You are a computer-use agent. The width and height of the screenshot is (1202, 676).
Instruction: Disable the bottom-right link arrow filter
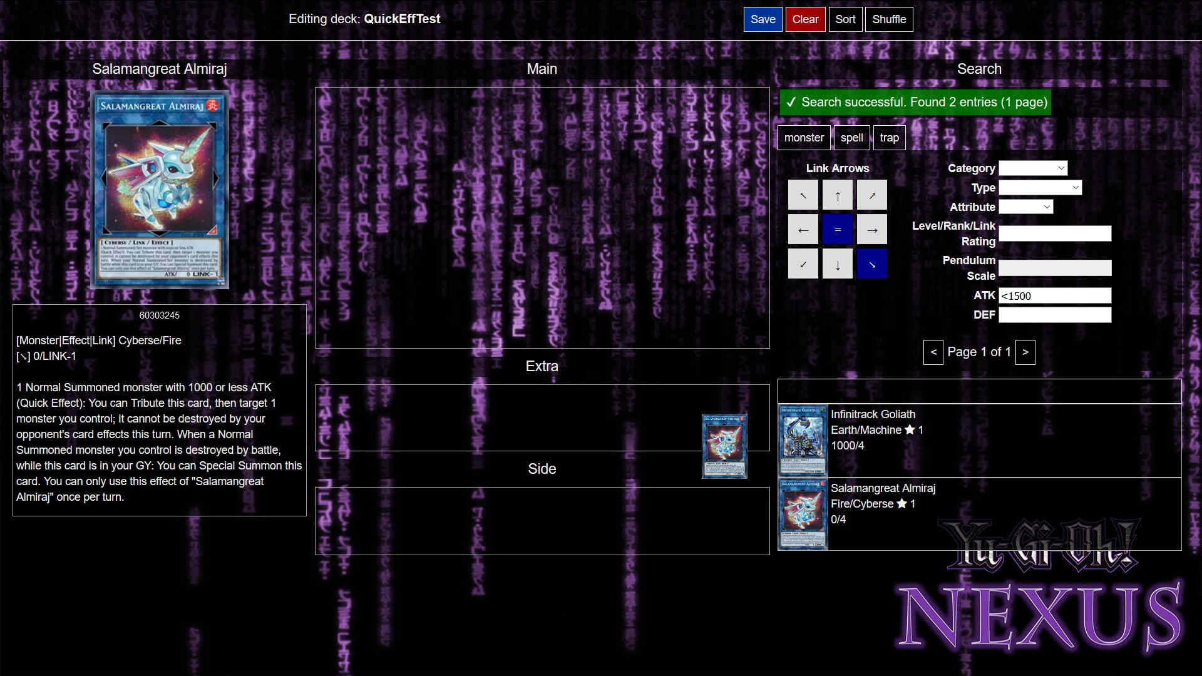click(x=872, y=264)
